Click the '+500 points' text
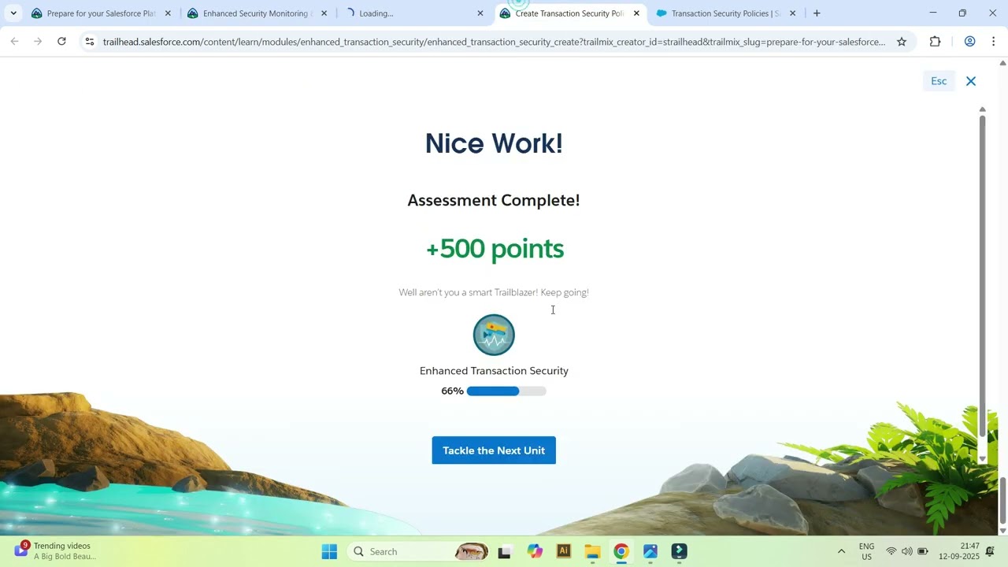This screenshot has width=1008, height=567. click(x=495, y=249)
